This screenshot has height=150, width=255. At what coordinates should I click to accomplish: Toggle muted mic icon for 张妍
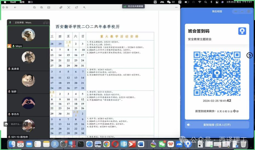9,92
